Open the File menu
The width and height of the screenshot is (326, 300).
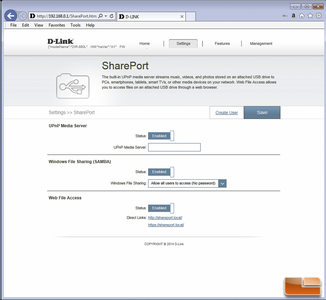[13, 25]
